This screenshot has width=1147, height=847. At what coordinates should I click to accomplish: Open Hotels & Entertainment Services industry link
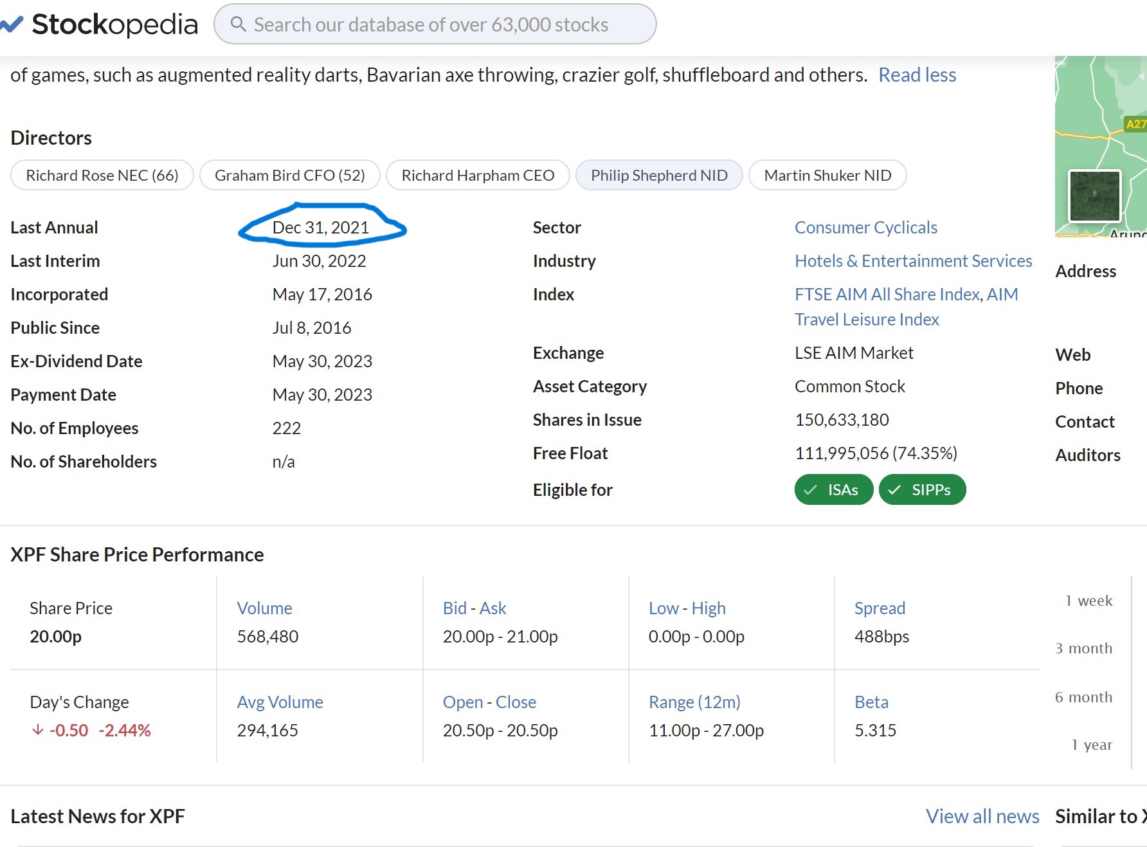click(x=913, y=260)
